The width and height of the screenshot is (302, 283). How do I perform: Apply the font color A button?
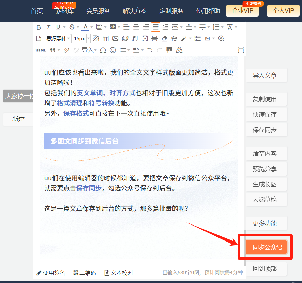pos(86,27)
